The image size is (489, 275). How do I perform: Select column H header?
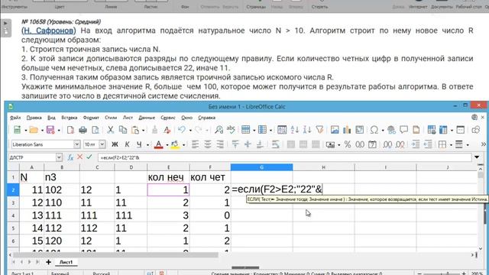click(x=323, y=167)
